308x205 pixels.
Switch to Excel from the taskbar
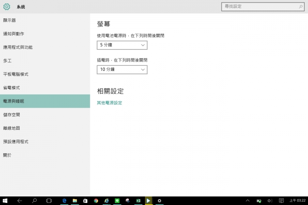(138, 201)
